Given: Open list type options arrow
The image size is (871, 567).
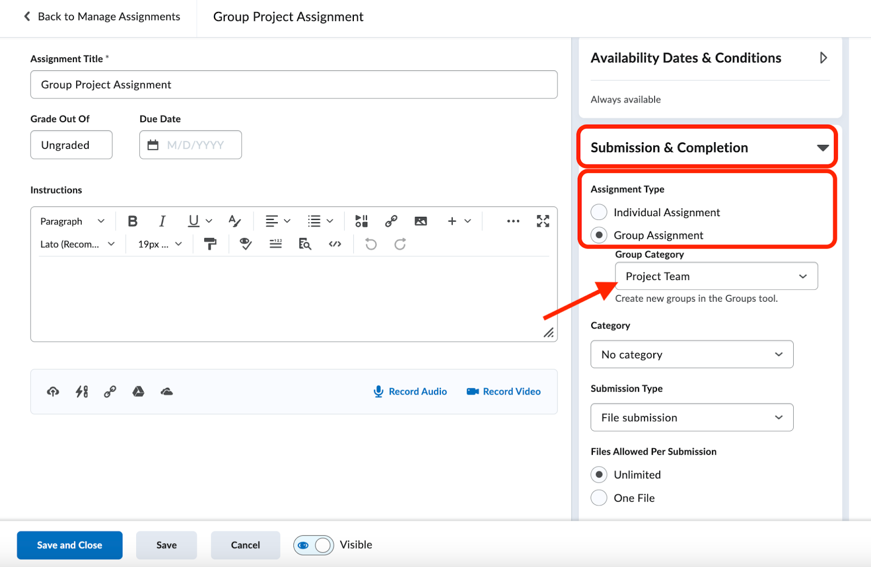Looking at the screenshot, I should (330, 221).
